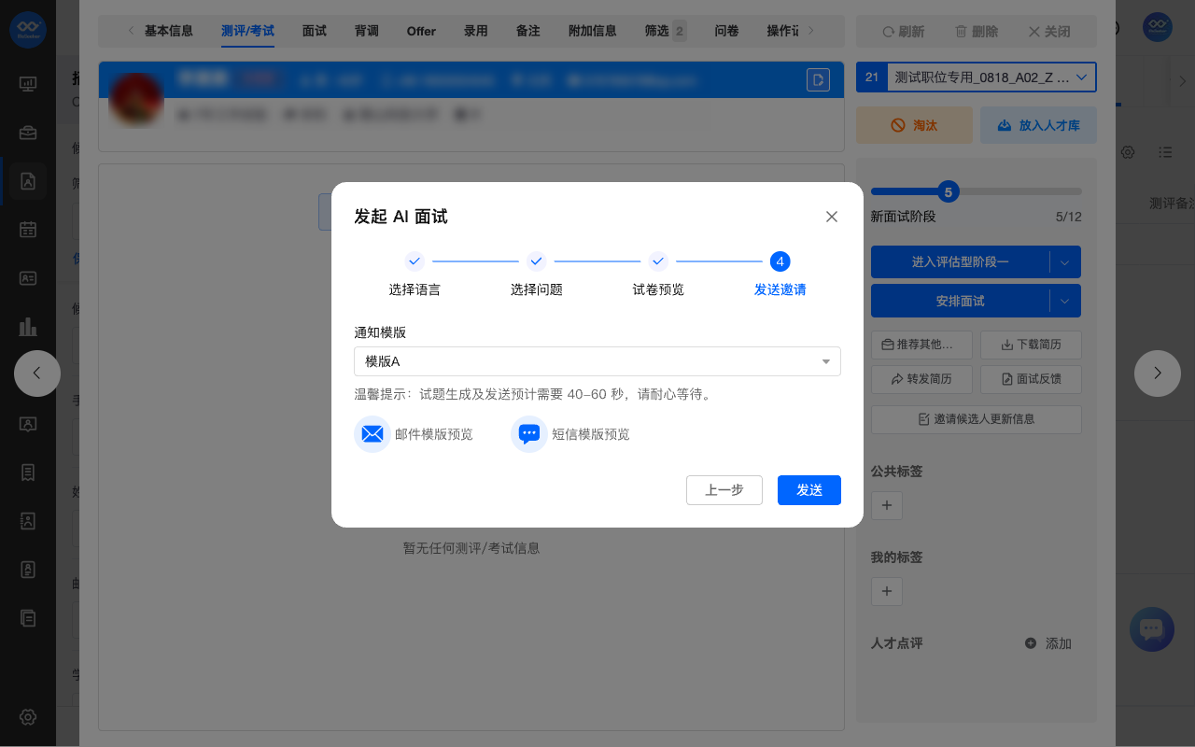
Task: Click the 安排面试 button
Action: click(960, 302)
